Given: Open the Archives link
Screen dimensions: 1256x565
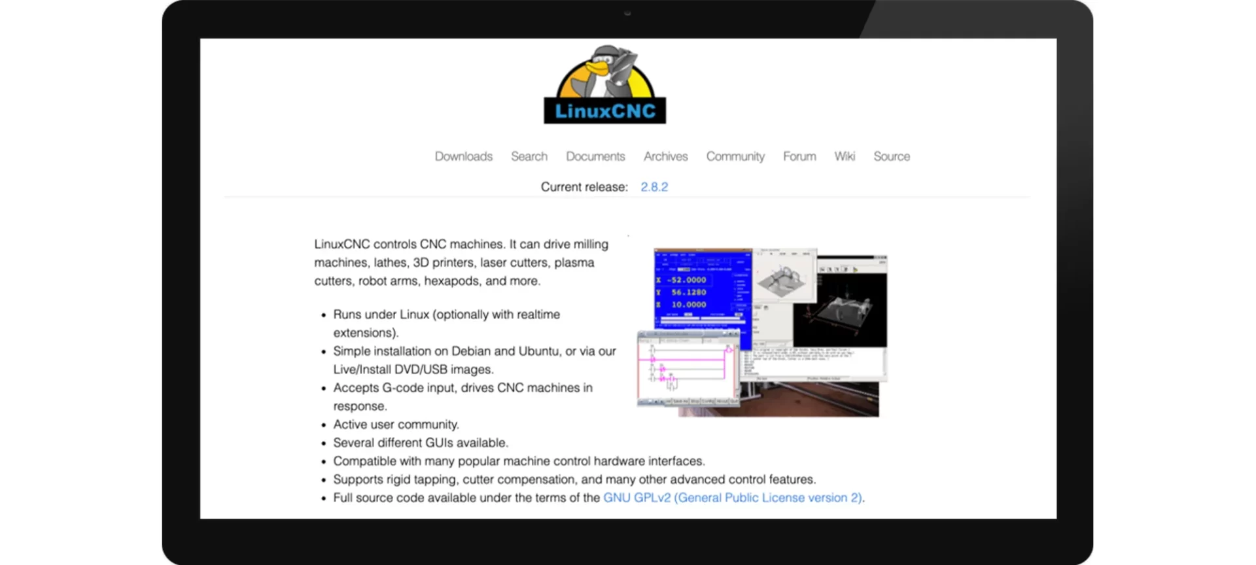Looking at the screenshot, I should click(665, 156).
